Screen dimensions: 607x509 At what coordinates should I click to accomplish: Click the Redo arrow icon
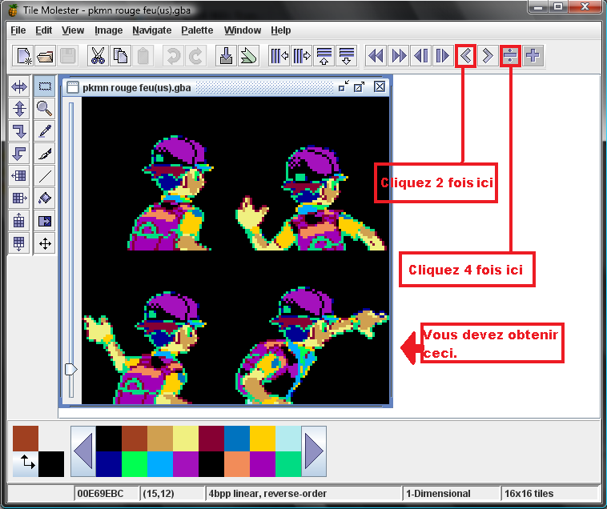point(195,56)
